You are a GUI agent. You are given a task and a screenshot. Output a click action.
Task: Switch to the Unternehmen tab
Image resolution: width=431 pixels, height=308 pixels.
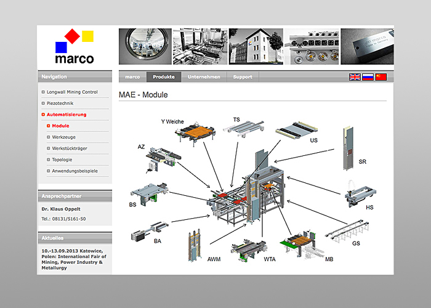tap(204, 78)
